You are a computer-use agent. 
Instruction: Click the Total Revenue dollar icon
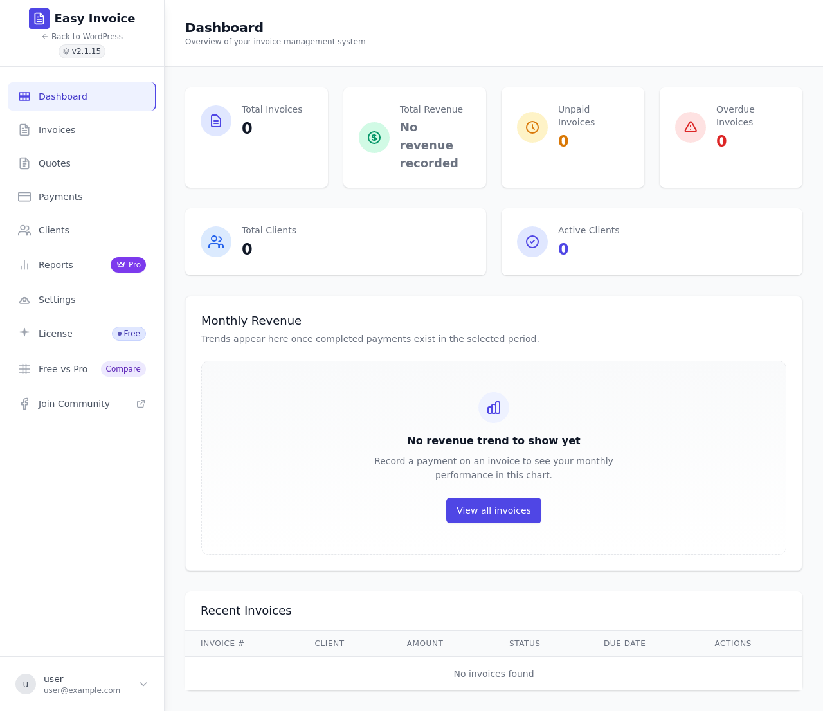(x=374, y=138)
